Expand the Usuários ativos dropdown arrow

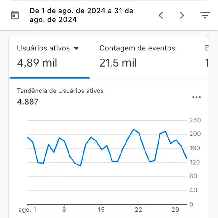pos(76,48)
